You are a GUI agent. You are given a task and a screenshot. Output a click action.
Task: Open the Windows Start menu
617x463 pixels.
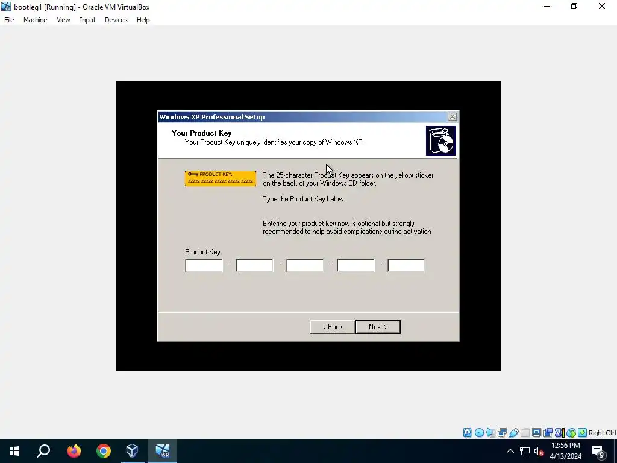pos(14,451)
